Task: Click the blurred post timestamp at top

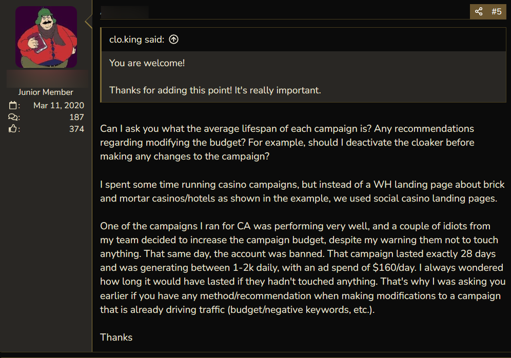Action: tap(124, 11)
